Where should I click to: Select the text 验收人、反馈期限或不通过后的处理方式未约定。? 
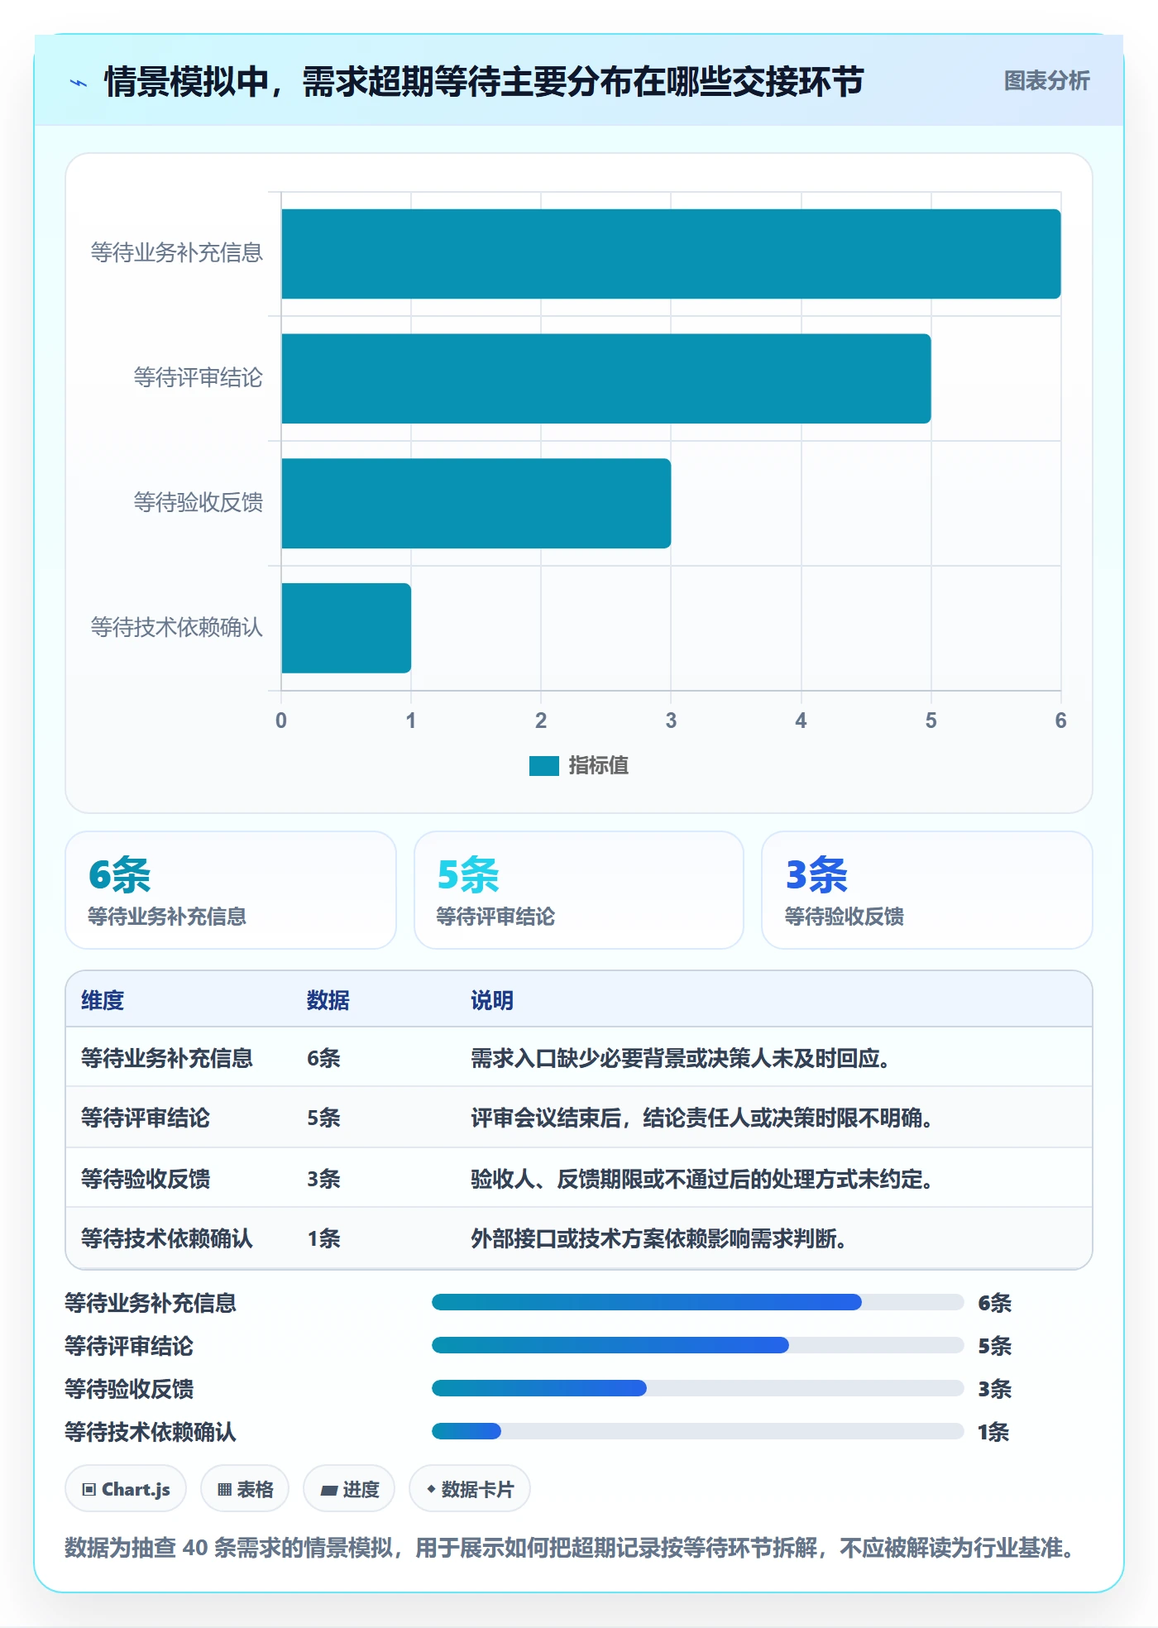[701, 1179]
